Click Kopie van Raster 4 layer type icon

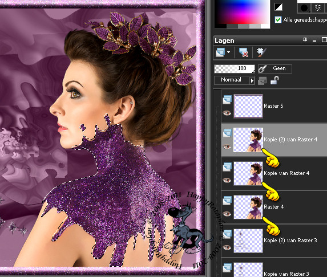tap(227, 167)
